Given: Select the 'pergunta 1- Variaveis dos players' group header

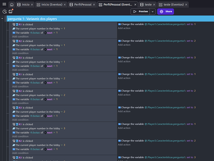Looking at the screenshot, I should (32, 19).
